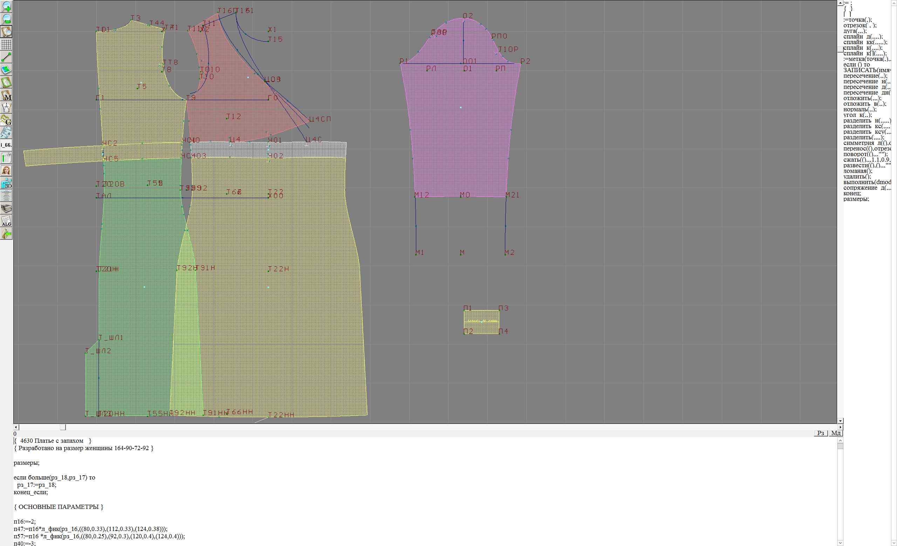Image resolution: width=897 pixels, height=546 pixels.
Task: Click the woman portrait icon
Action: coord(7,170)
